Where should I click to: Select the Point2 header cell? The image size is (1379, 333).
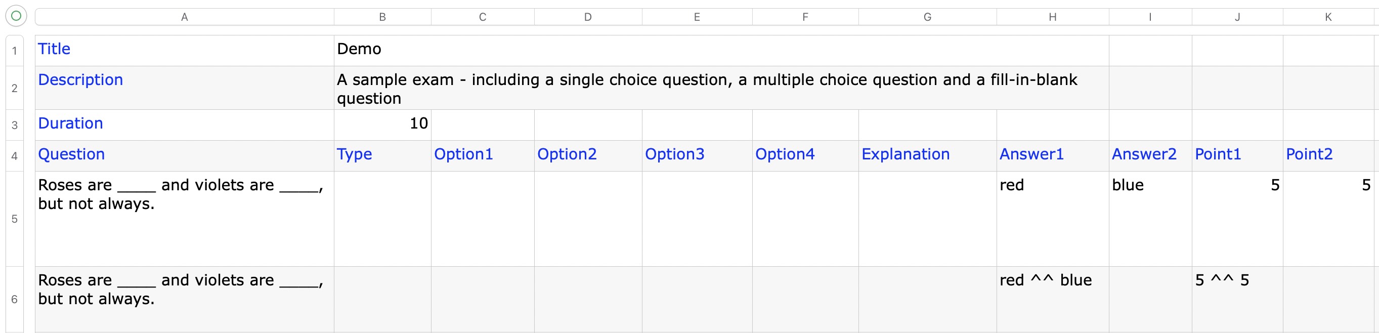point(1331,156)
